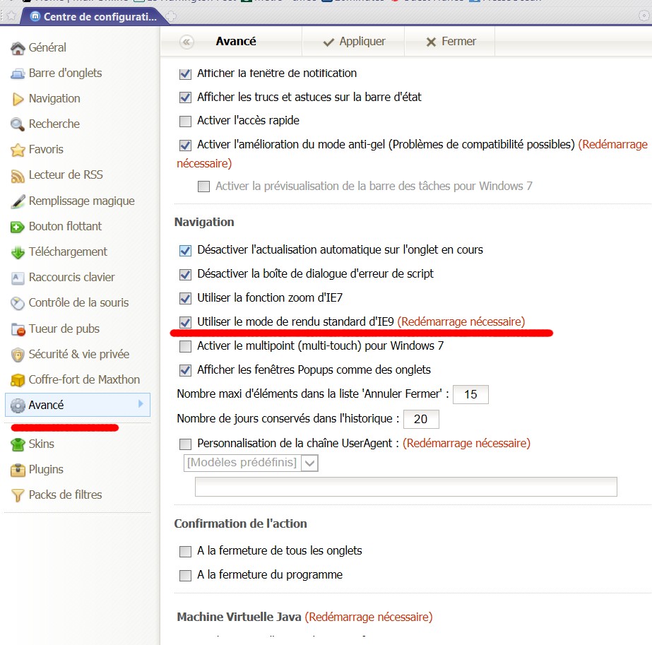Click the double-chevron collapse button beside Avancé title
This screenshot has height=645, width=652.
point(186,42)
